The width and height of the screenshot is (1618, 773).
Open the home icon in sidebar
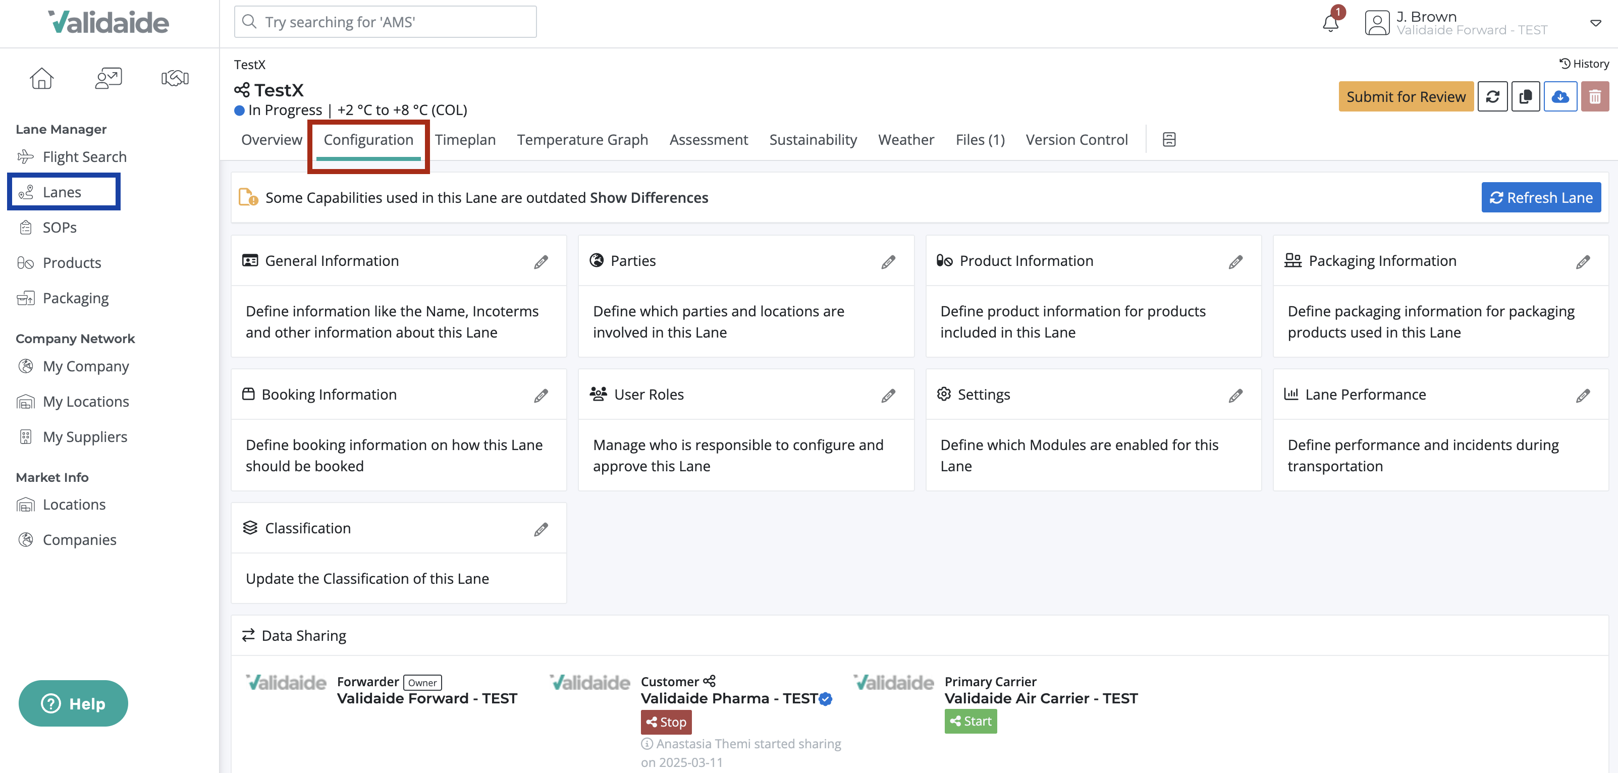click(41, 78)
